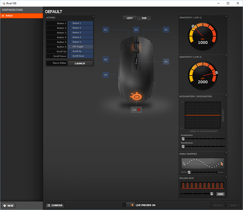This screenshot has height=210, width=243.
Task: Open help for Sensitivity 1 panel
Action: tap(226, 17)
